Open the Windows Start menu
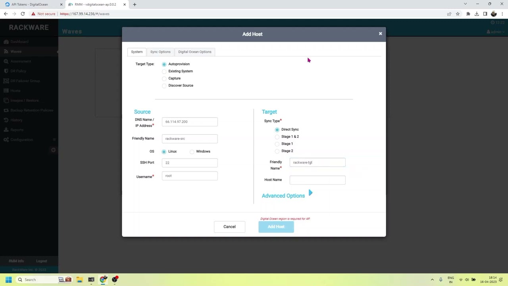 pyautogui.click(x=8, y=280)
